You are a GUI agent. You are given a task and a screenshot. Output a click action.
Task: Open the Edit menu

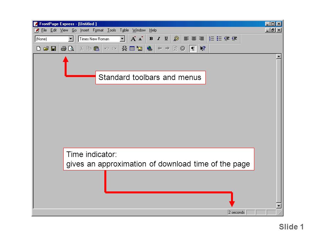click(53, 30)
